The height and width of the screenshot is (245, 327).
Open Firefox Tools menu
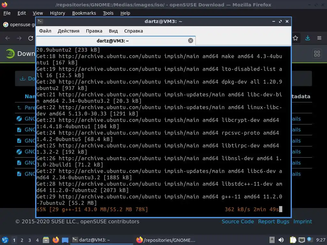coord(108,13)
